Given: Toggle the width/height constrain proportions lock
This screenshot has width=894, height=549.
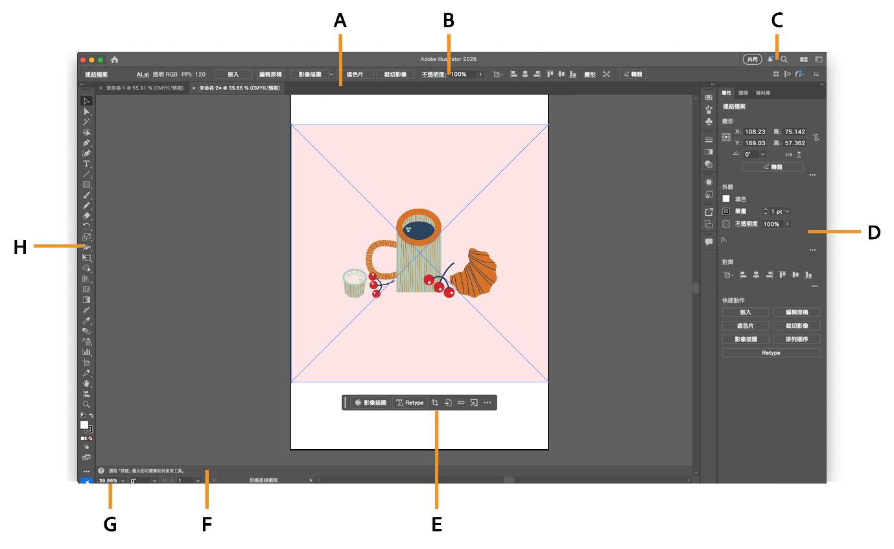Looking at the screenshot, I should [816, 137].
